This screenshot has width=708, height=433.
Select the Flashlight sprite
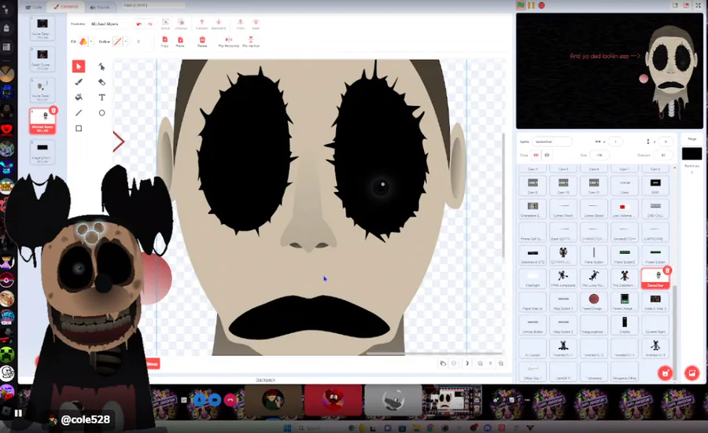[x=533, y=278]
